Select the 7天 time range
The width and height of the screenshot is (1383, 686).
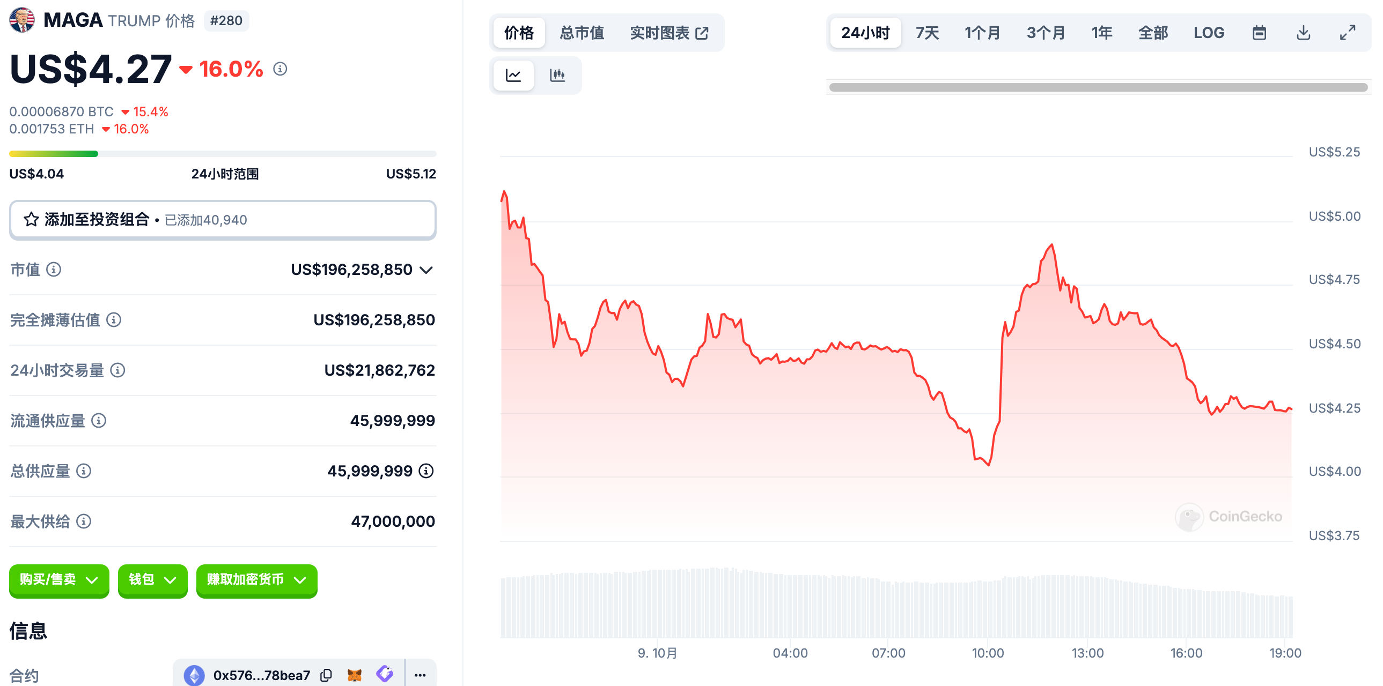click(927, 33)
